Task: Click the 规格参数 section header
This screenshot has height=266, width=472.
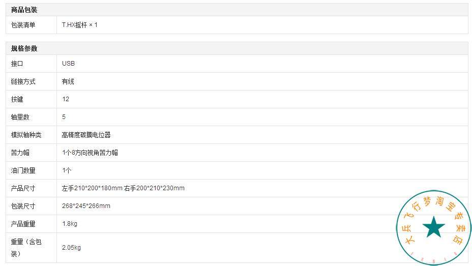Action: 24,49
